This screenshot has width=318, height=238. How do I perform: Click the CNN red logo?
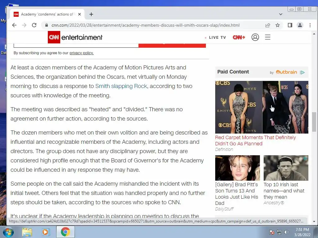tap(54, 37)
